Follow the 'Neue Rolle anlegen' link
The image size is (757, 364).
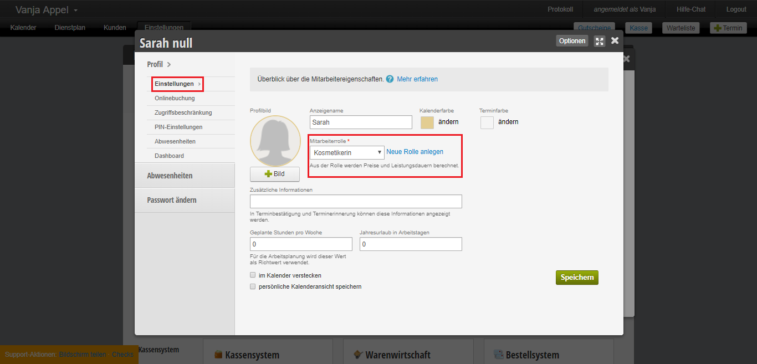[x=415, y=152]
